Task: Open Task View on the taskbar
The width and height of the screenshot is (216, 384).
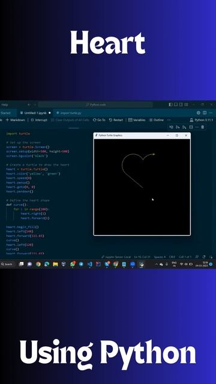Action: 22,264
